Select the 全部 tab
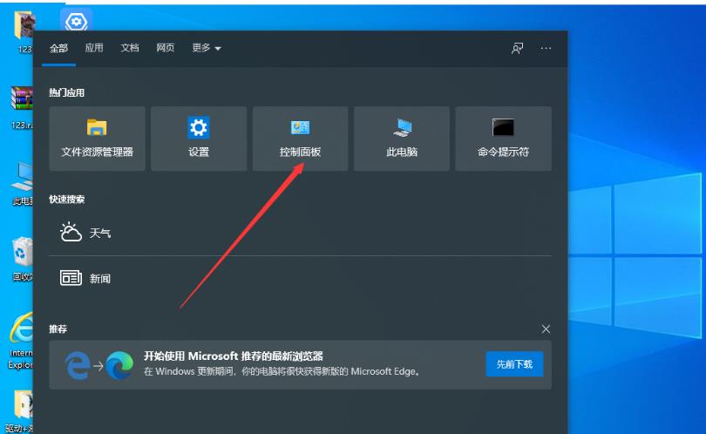The width and height of the screenshot is (706, 434). pyautogui.click(x=58, y=48)
